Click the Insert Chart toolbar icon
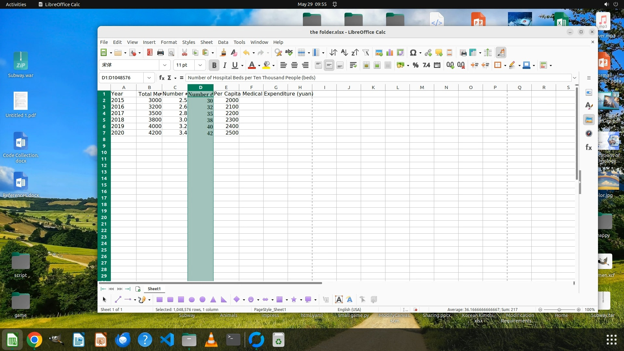Image resolution: width=624 pixels, height=351 pixels. (389, 53)
